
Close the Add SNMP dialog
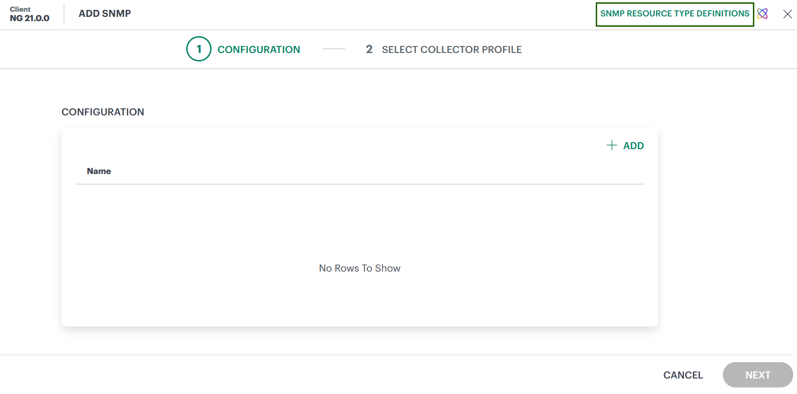tap(787, 14)
